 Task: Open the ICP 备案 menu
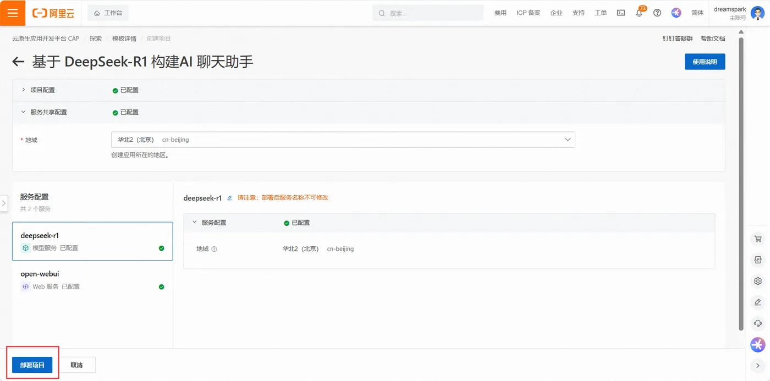(x=528, y=13)
